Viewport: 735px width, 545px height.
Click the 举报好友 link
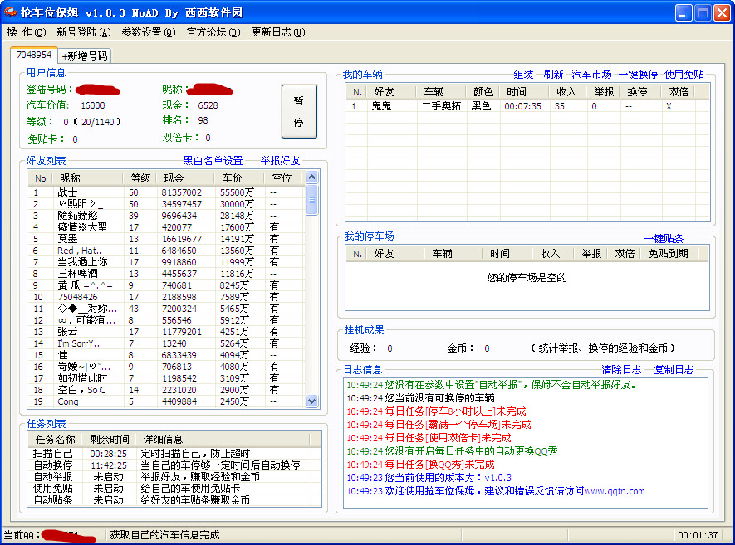[280, 161]
